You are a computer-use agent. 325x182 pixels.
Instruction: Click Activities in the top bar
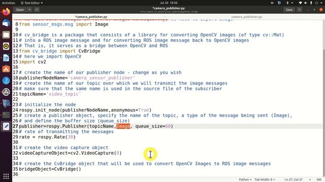[x=9, y=3]
